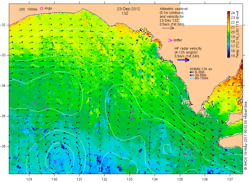Select the upper Argo marker of the pair near 133°E
The width and height of the screenshot is (249, 183).
pyautogui.click(x=133, y=112)
